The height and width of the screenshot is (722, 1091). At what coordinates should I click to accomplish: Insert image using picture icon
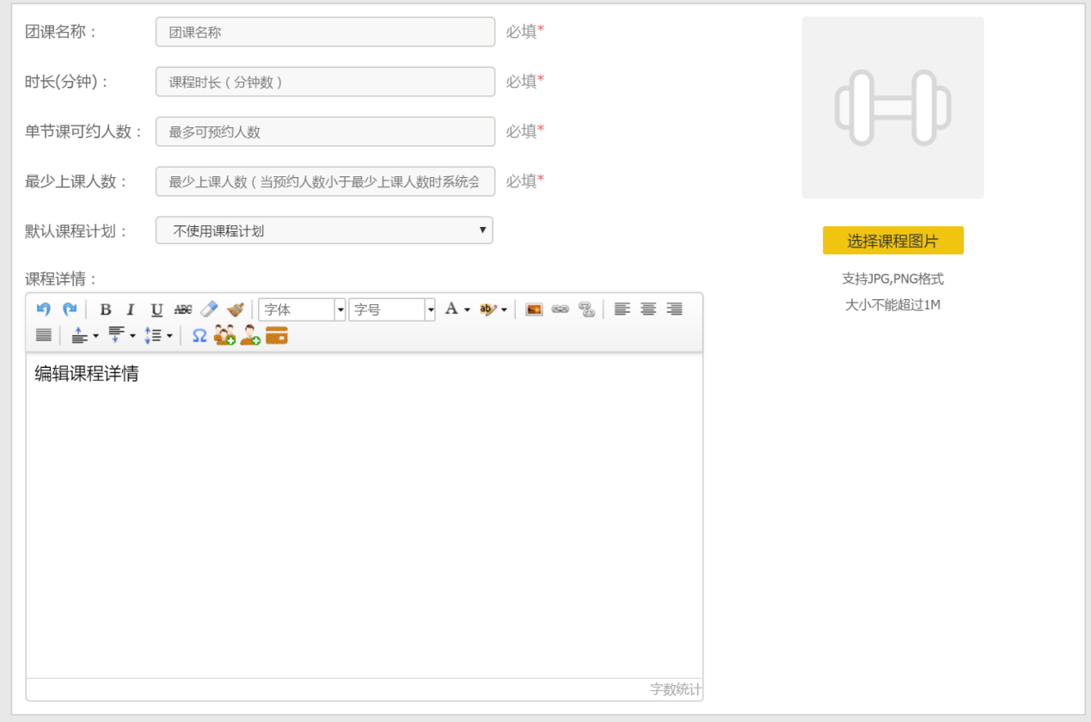click(x=534, y=309)
